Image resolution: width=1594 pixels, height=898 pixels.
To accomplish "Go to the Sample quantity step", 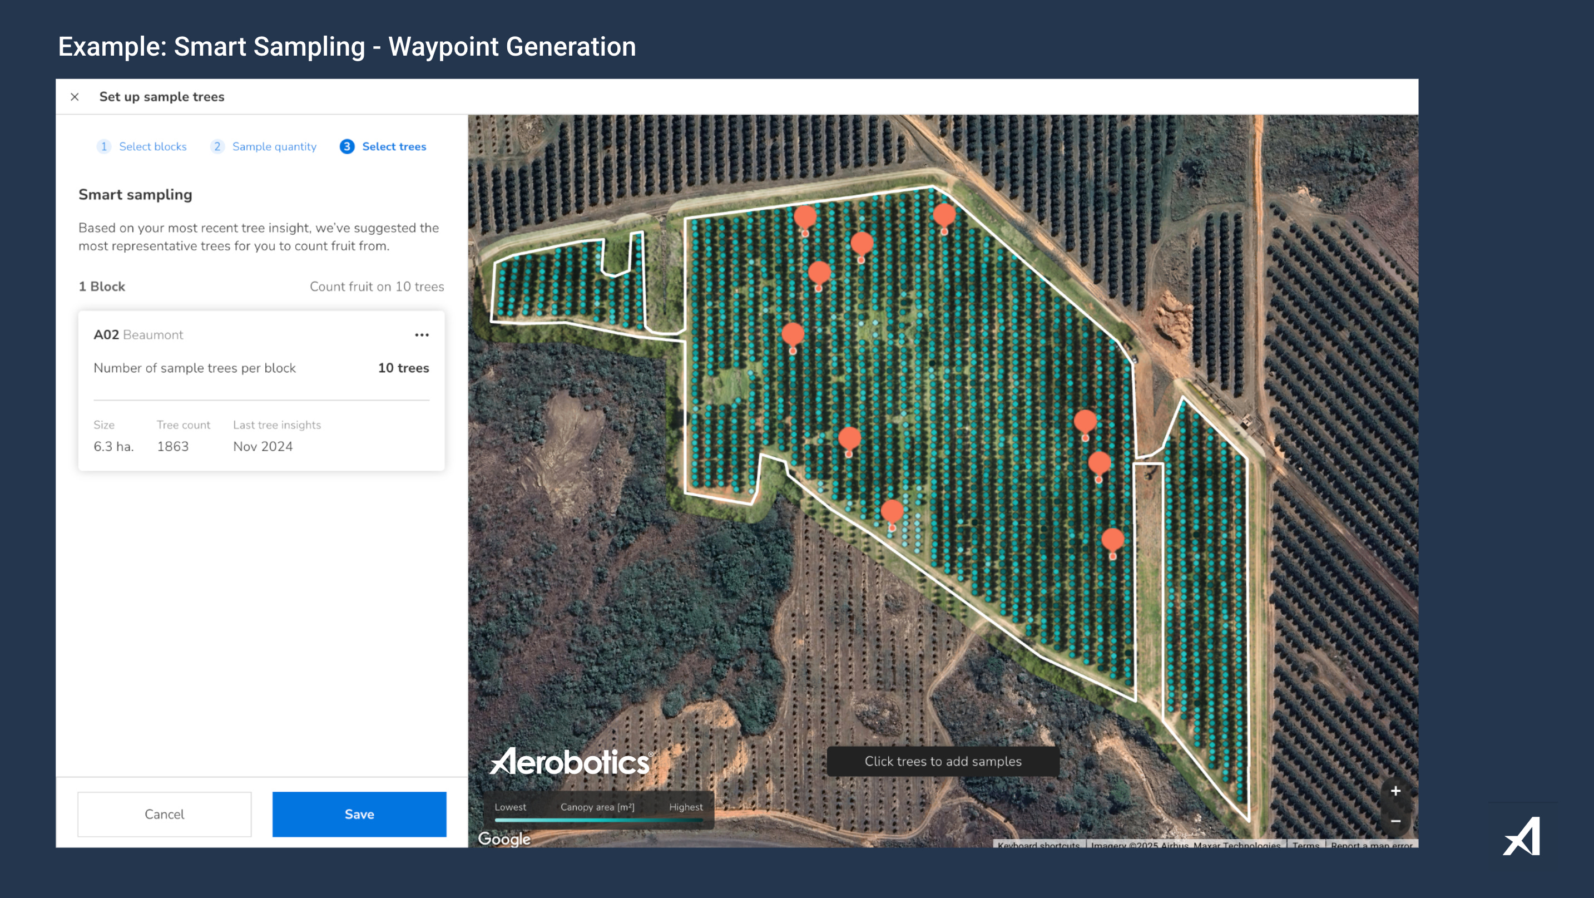I will pyautogui.click(x=274, y=147).
